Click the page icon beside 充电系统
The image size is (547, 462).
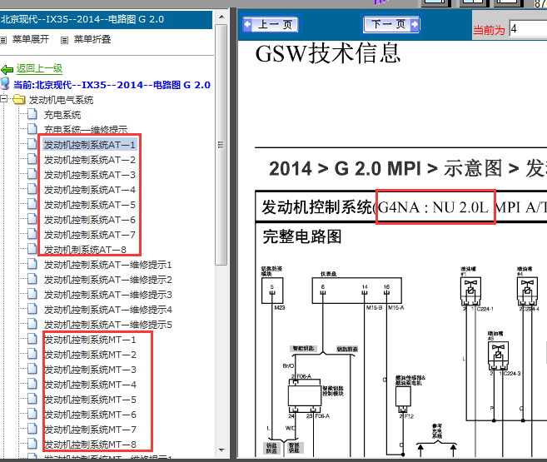pos(32,114)
